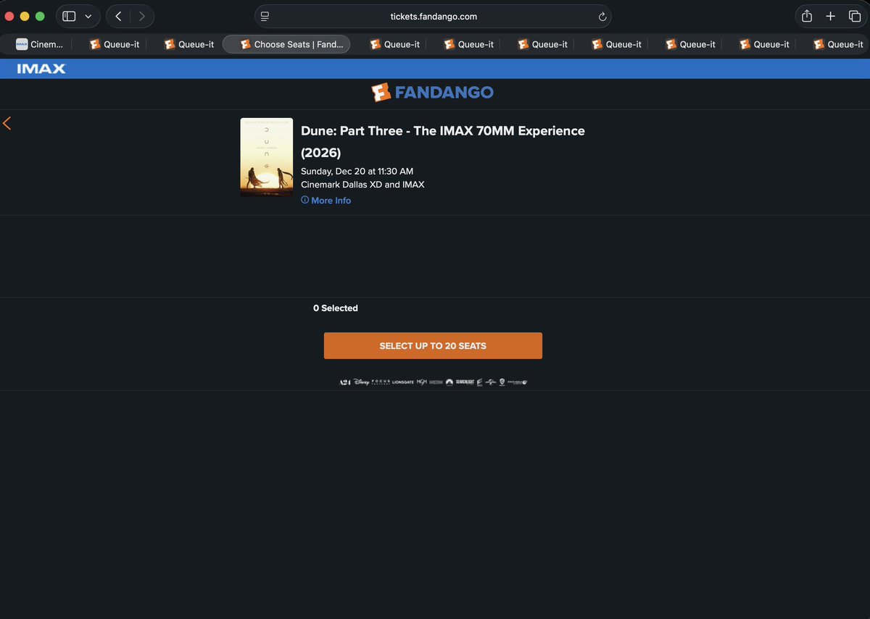Click the MGM logo
The image size is (870, 619).
tap(422, 382)
